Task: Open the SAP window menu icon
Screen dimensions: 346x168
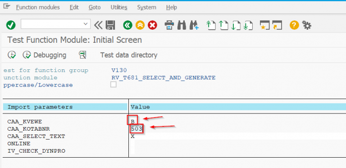Action: coord(7,7)
